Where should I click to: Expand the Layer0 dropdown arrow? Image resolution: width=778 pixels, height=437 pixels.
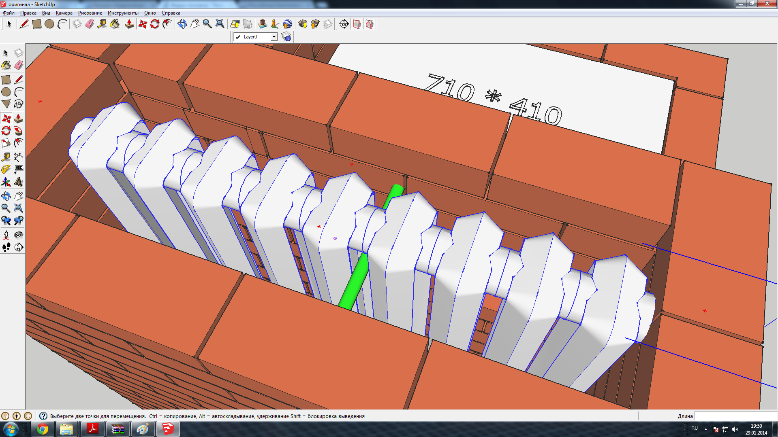274,37
